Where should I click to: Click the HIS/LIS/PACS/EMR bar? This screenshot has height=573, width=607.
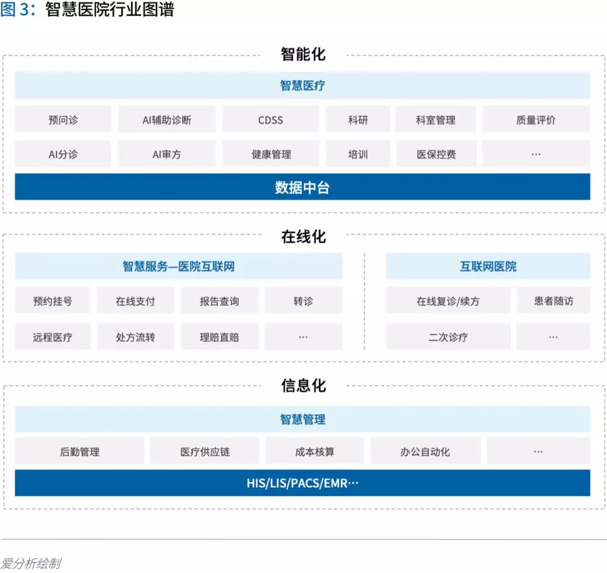pos(302,483)
